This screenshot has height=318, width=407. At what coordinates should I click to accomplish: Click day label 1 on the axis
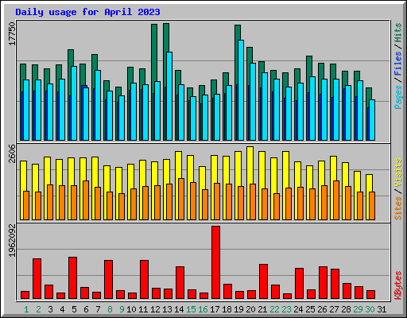tap(26, 309)
